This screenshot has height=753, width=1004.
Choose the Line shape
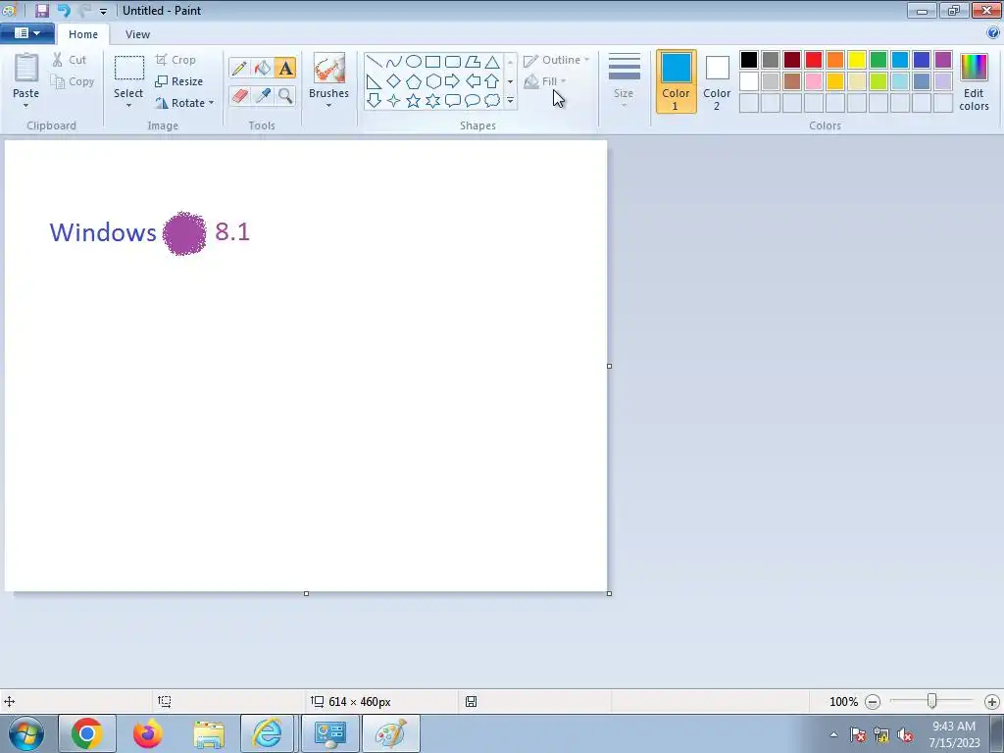(x=375, y=62)
